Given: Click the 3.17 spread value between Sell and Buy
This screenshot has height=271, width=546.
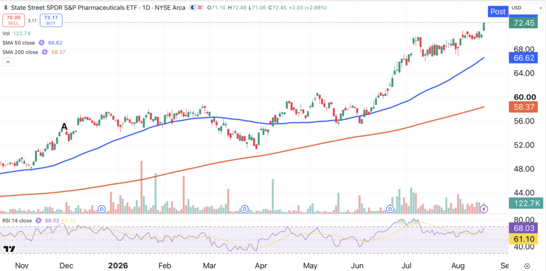Looking at the screenshot, I should [33, 21].
